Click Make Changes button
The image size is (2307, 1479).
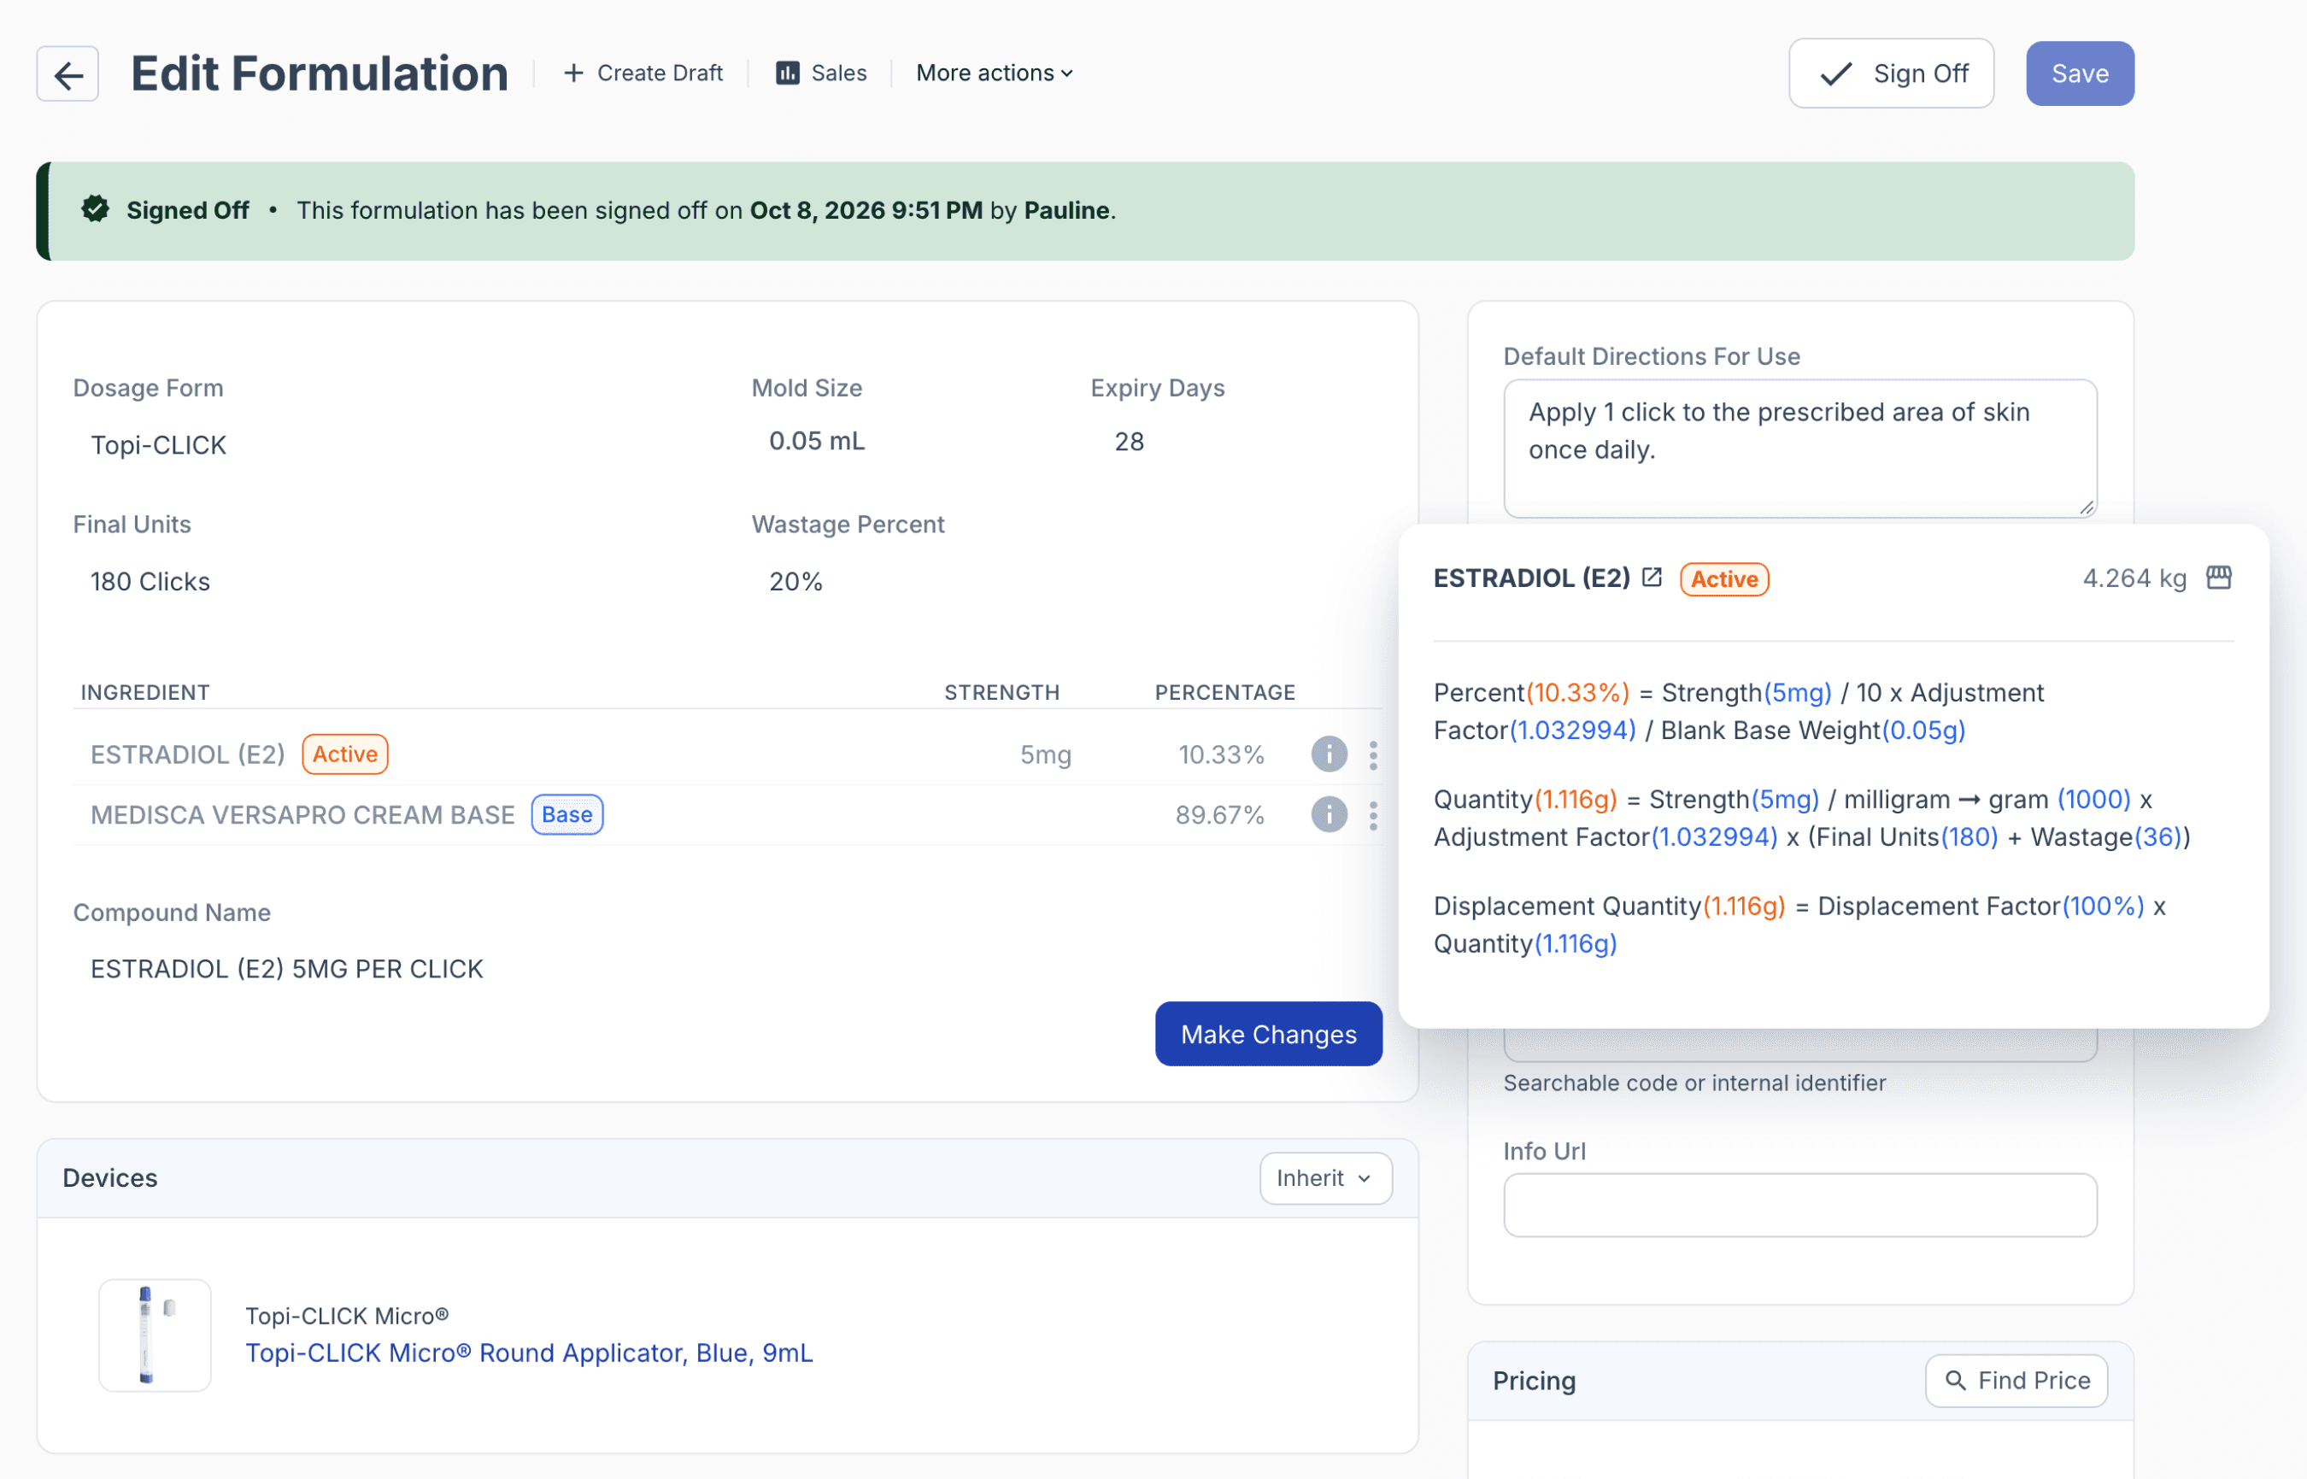pyautogui.click(x=1268, y=1035)
